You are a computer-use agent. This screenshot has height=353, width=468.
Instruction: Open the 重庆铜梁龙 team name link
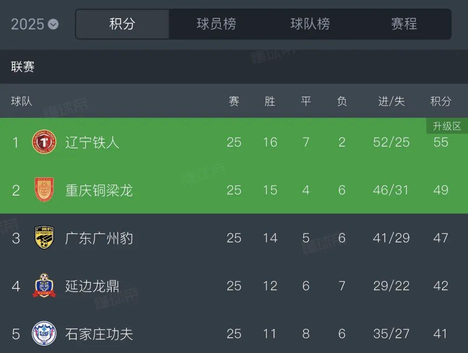(99, 190)
